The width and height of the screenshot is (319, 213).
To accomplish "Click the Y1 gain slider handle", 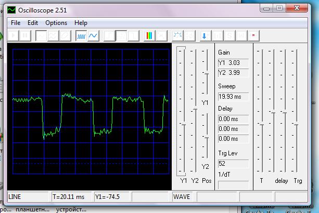I will (183, 124).
